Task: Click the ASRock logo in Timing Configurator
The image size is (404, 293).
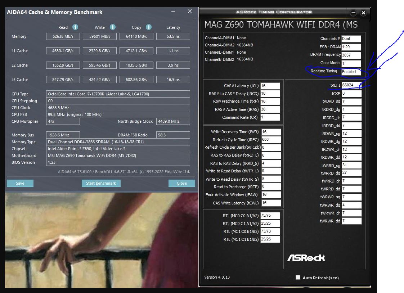Action: click(x=306, y=258)
